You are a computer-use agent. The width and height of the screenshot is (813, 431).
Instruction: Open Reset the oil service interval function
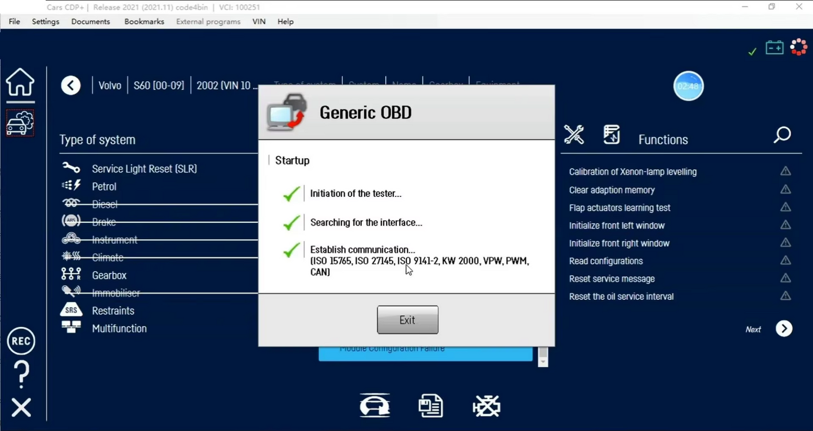point(622,297)
